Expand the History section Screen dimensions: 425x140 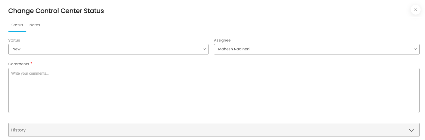click(214, 130)
